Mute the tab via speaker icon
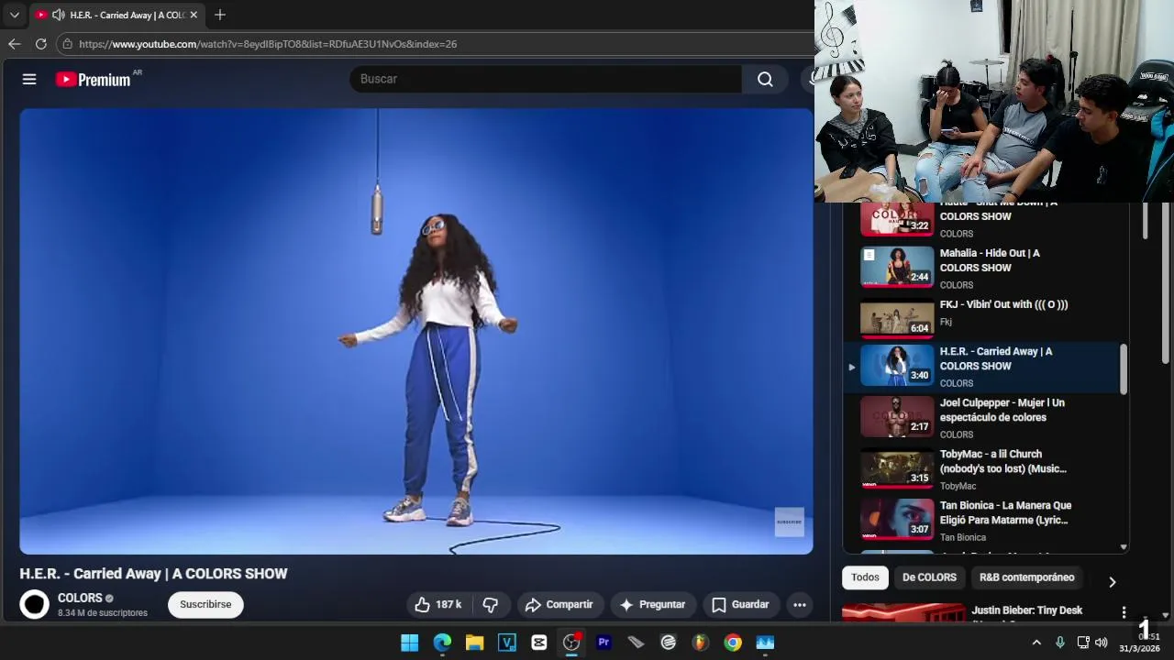Image resolution: width=1174 pixels, height=660 pixels. click(x=58, y=15)
